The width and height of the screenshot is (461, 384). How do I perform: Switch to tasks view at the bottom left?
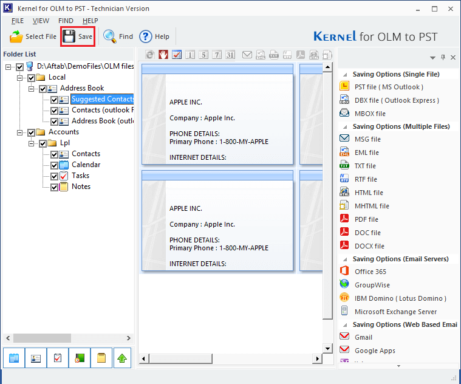tap(58, 358)
